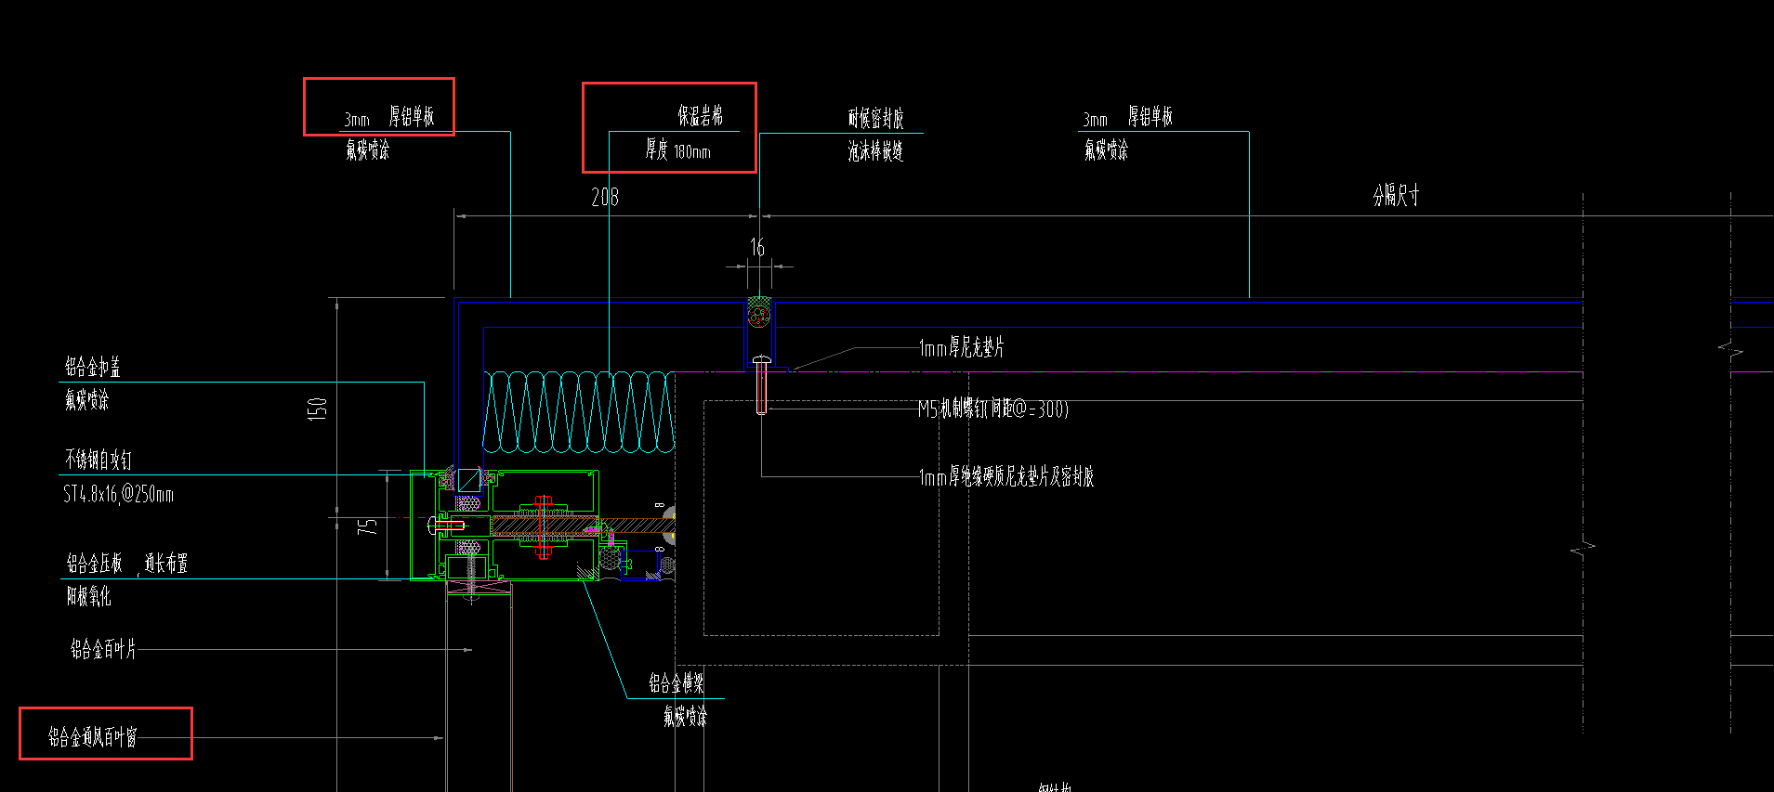Screen dimensions: 1774x792
Task: Select '1mm厚绝缘硬质尼龙垫片及密封胶' annotation
Action: click(1005, 476)
